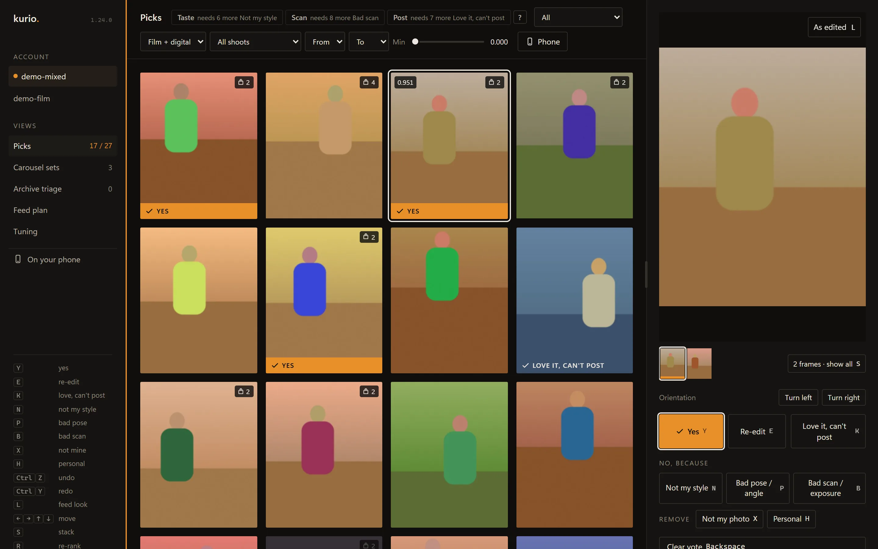Open the Carousel sets view

[63, 167]
